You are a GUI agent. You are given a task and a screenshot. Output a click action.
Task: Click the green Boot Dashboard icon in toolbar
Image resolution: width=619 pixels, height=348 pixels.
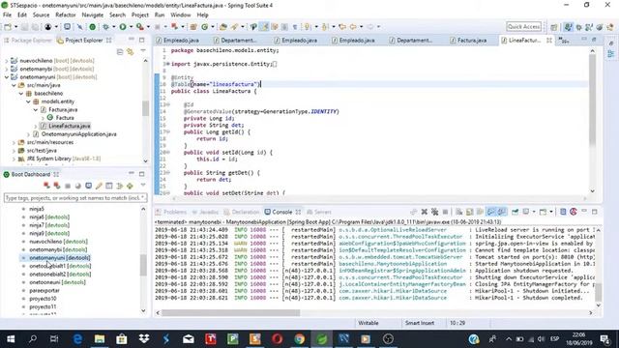pyautogui.click(x=93, y=27)
